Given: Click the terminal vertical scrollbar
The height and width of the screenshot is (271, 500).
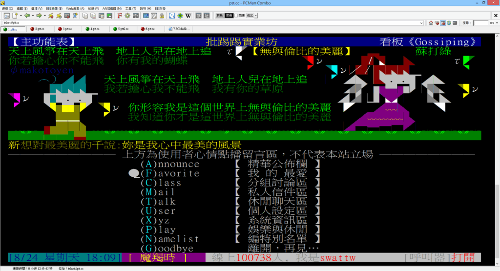Looking at the screenshot, I should coord(498,148).
